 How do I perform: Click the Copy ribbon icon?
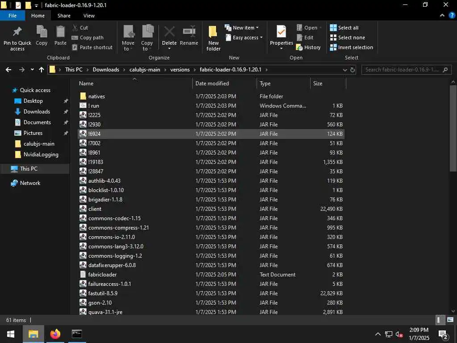(42, 32)
